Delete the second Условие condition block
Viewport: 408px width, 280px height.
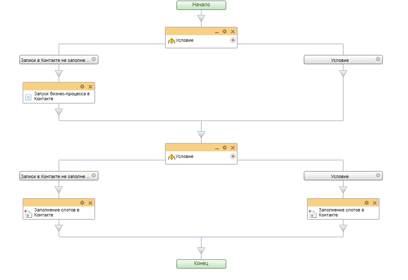point(233,148)
